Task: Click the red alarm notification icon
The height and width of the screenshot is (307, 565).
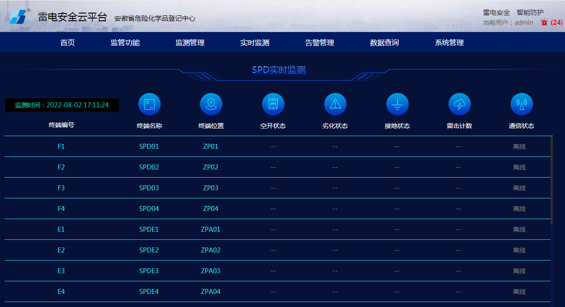Action: (x=544, y=22)
